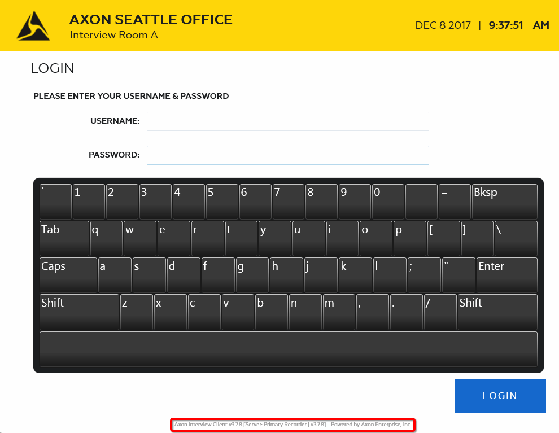Tap the letter q key
The image size is (559, 433).
click(106, 238)
